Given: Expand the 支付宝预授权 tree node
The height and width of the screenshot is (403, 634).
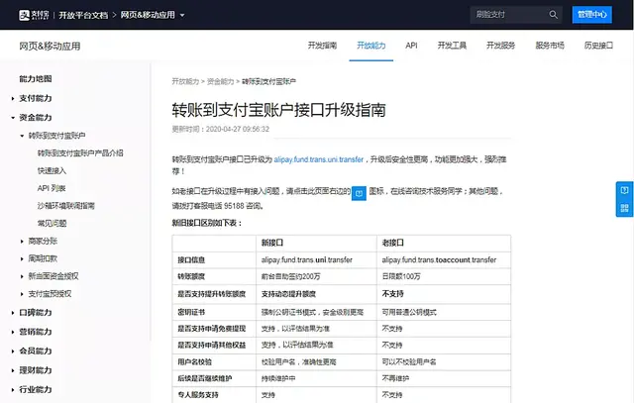Looking at the screenshot, I should tap(22, 294).
